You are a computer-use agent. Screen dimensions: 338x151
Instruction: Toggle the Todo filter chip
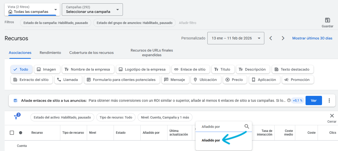tap(21, 69)
